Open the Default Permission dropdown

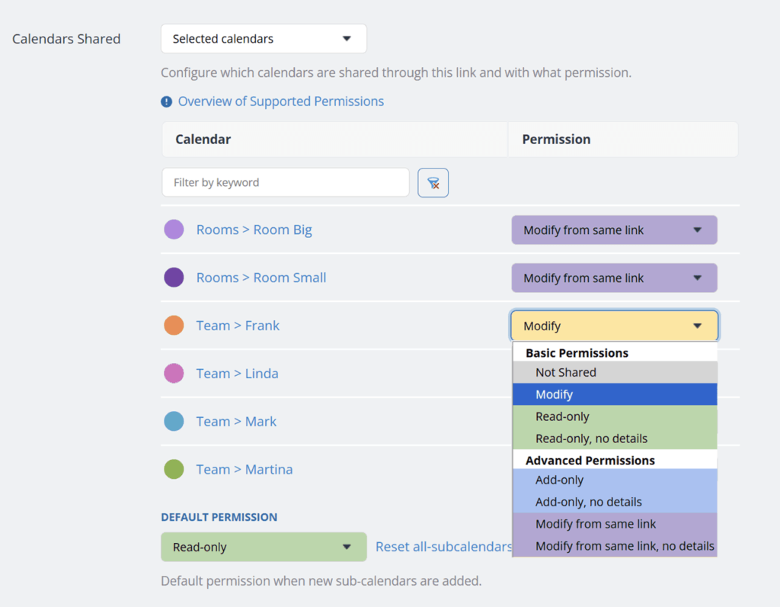264,547
